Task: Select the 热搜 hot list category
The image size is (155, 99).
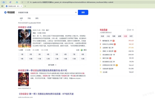Action: pyautogui.click(x=102, y=36)
